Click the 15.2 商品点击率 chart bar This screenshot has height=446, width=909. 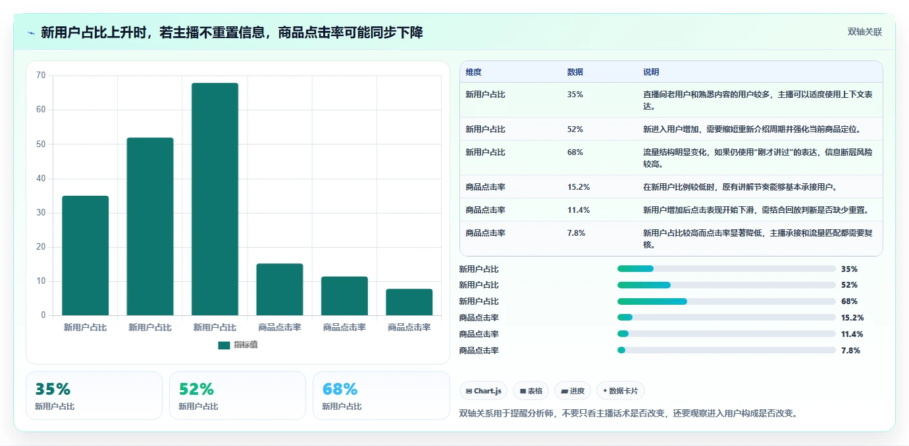coord(280,290)
